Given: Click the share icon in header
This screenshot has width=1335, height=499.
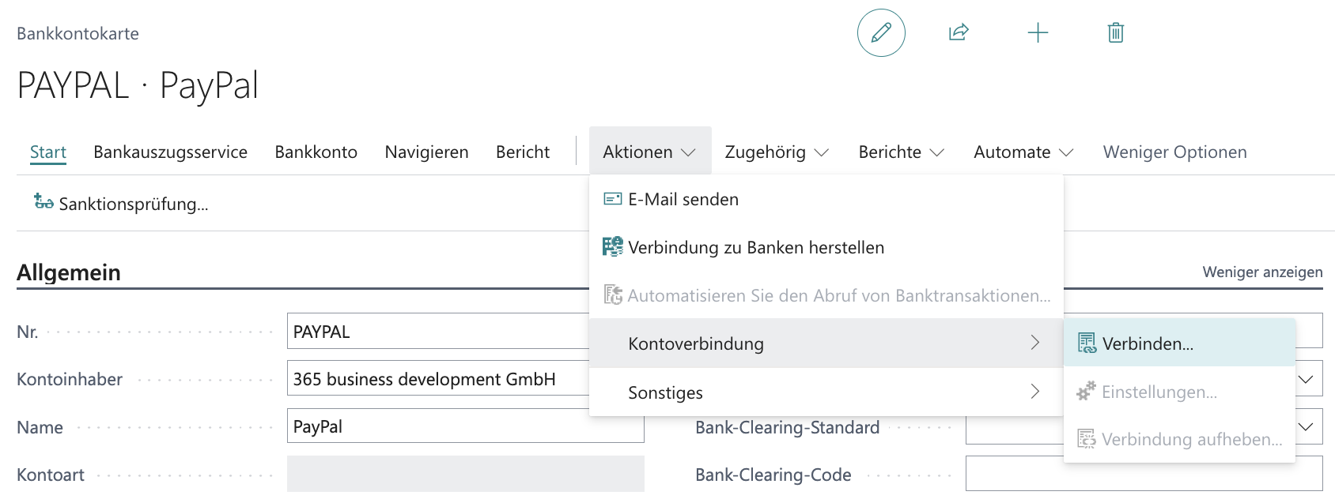Looking at the screenshot, I should pyautogui.click(x=959, y=33).
